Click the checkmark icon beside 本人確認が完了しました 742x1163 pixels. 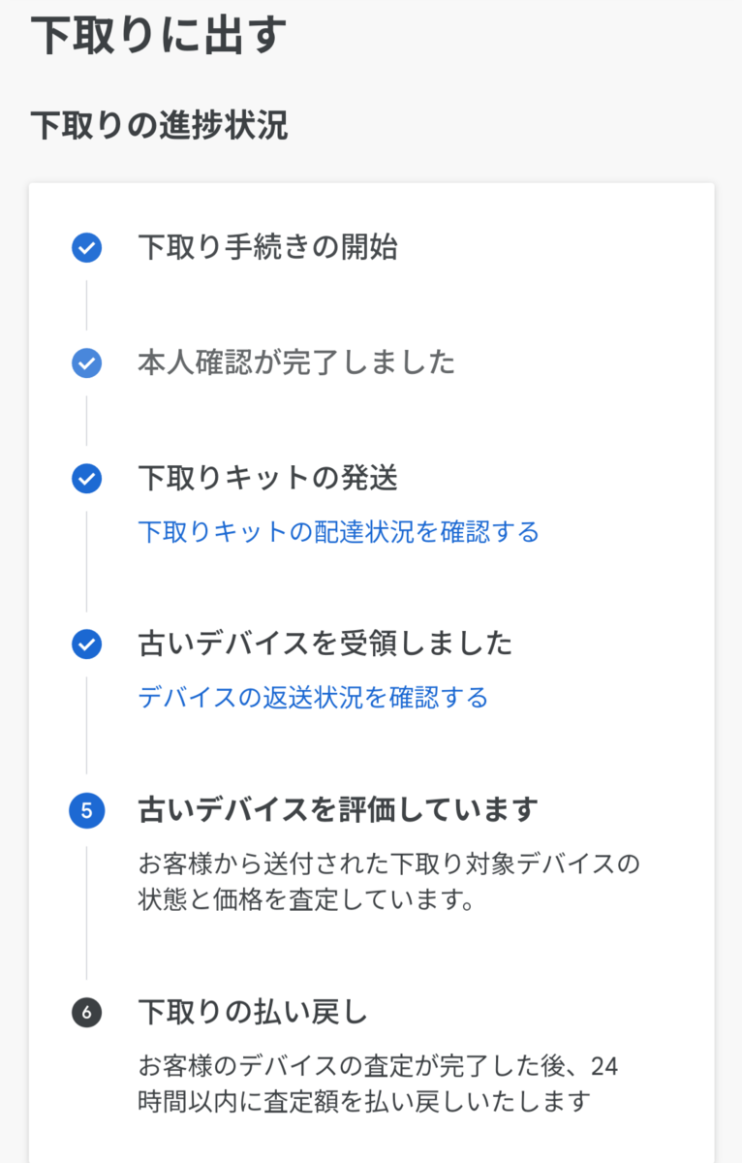coord(86,363)
